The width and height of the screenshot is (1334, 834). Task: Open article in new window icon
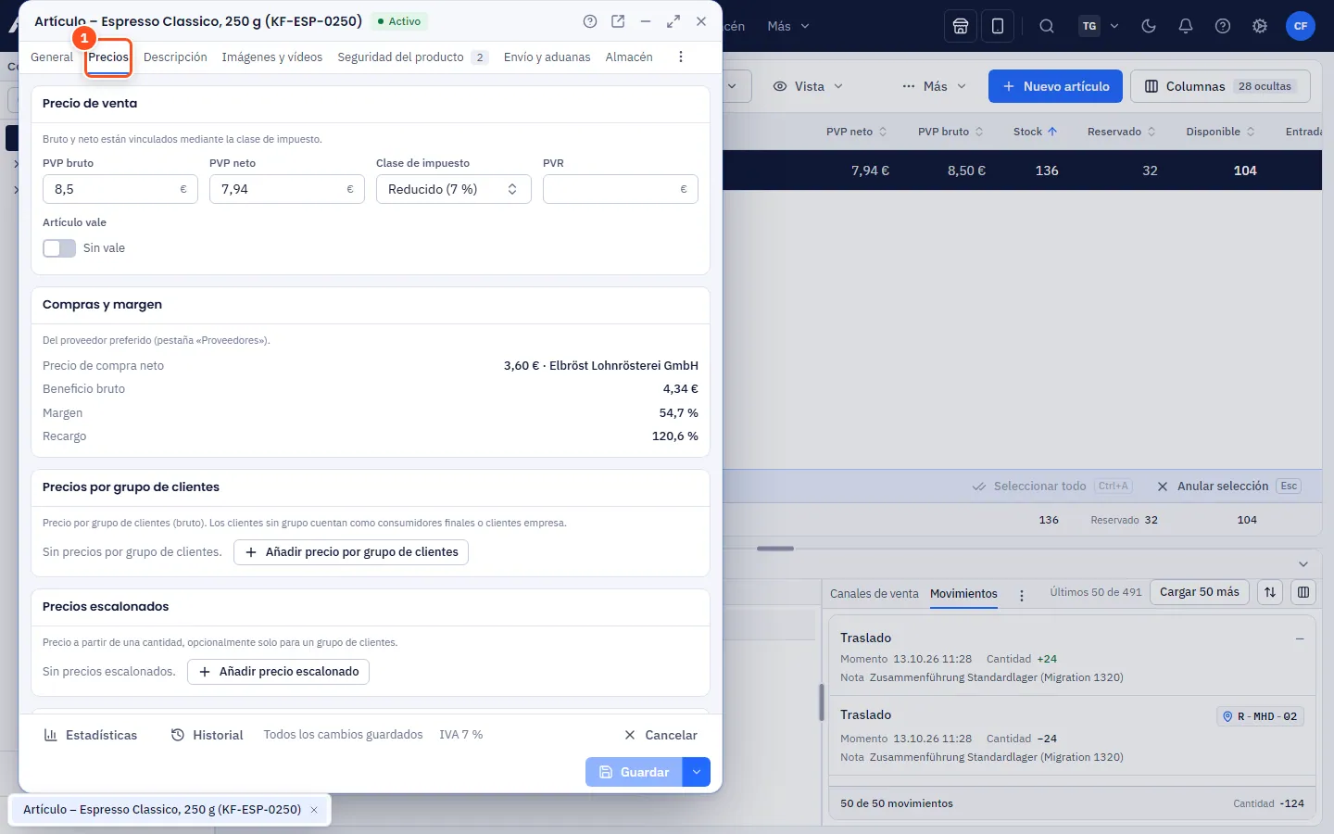click(618, 21)
